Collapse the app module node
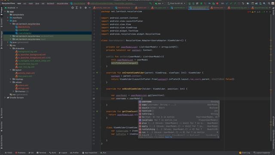This screenshot has height=155, width=275. [x=5, y=12]
